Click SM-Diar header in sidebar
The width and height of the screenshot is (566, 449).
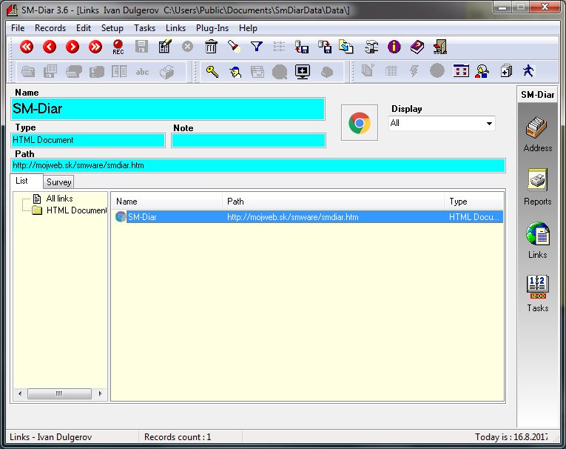point(537,95)
